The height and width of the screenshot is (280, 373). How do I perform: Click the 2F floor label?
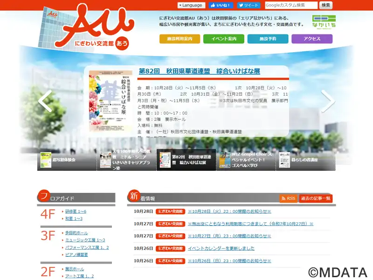48,272
